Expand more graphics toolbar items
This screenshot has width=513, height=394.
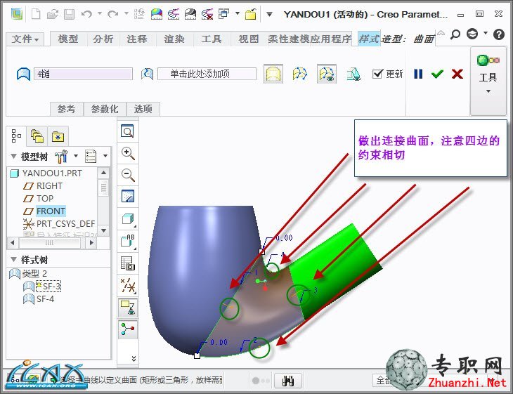point(134,359)
